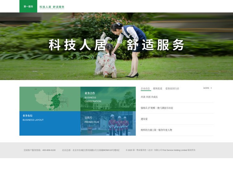The height and width of the screenshot is (175, 233).
Task: Click the hotline number 400-808-6100
Action: [49, 150]
